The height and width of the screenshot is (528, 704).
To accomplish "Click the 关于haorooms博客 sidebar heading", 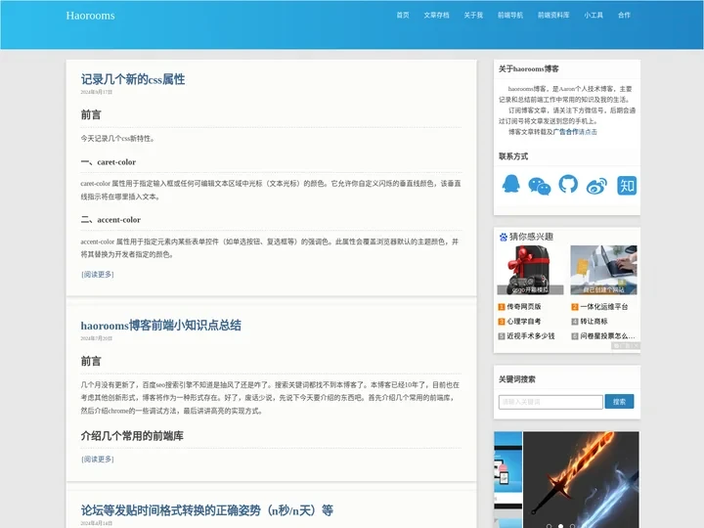I will coord(528,69).
